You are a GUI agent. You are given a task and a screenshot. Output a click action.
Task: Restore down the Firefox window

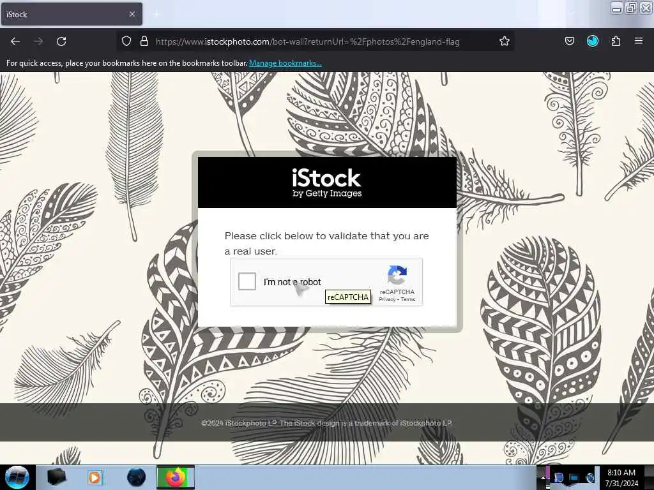coord(631,8)
